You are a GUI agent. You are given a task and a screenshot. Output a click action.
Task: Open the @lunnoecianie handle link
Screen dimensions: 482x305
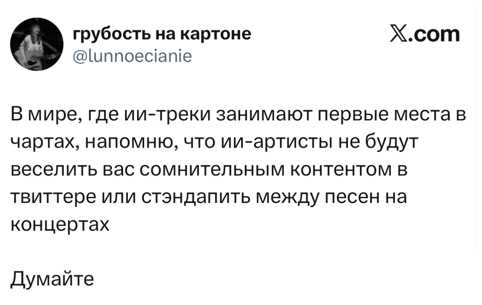[133, 57]
